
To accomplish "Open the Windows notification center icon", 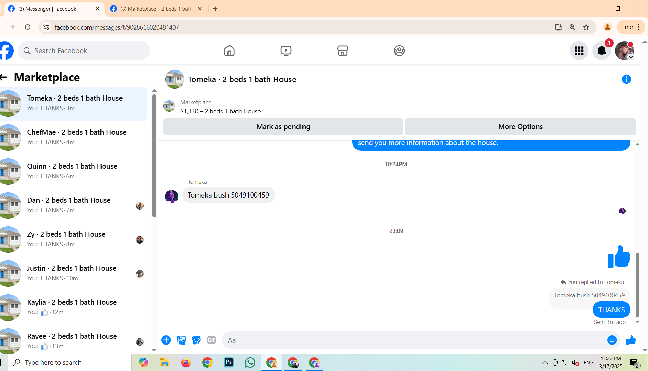I will tap(635, 363).
